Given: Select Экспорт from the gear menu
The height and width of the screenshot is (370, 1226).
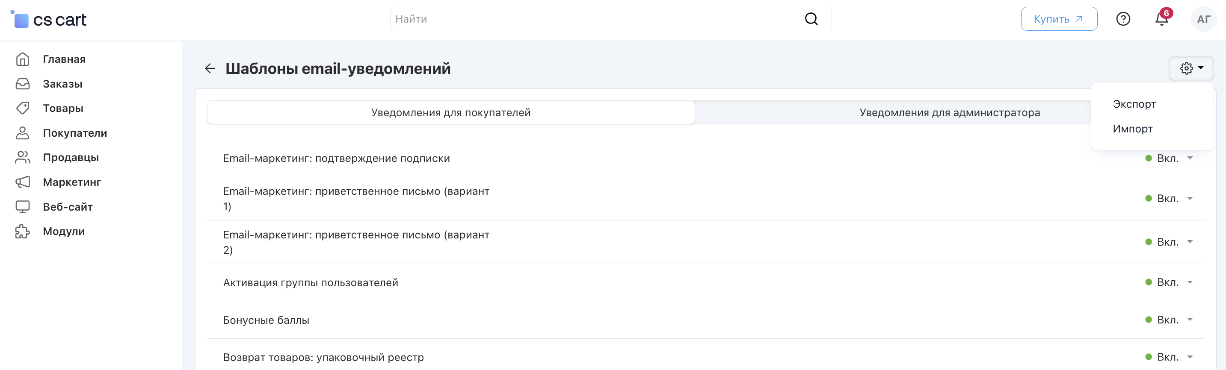Looking at the screenshot, I should [1134, 104].
